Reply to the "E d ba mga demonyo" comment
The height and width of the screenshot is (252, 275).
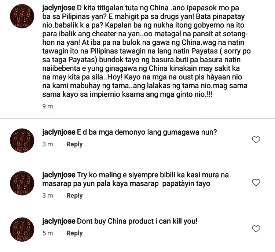click(74, 144)
